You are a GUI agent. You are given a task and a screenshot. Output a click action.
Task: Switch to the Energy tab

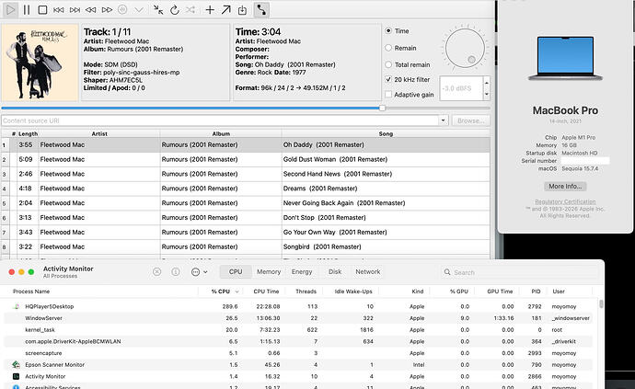(302, 272)
